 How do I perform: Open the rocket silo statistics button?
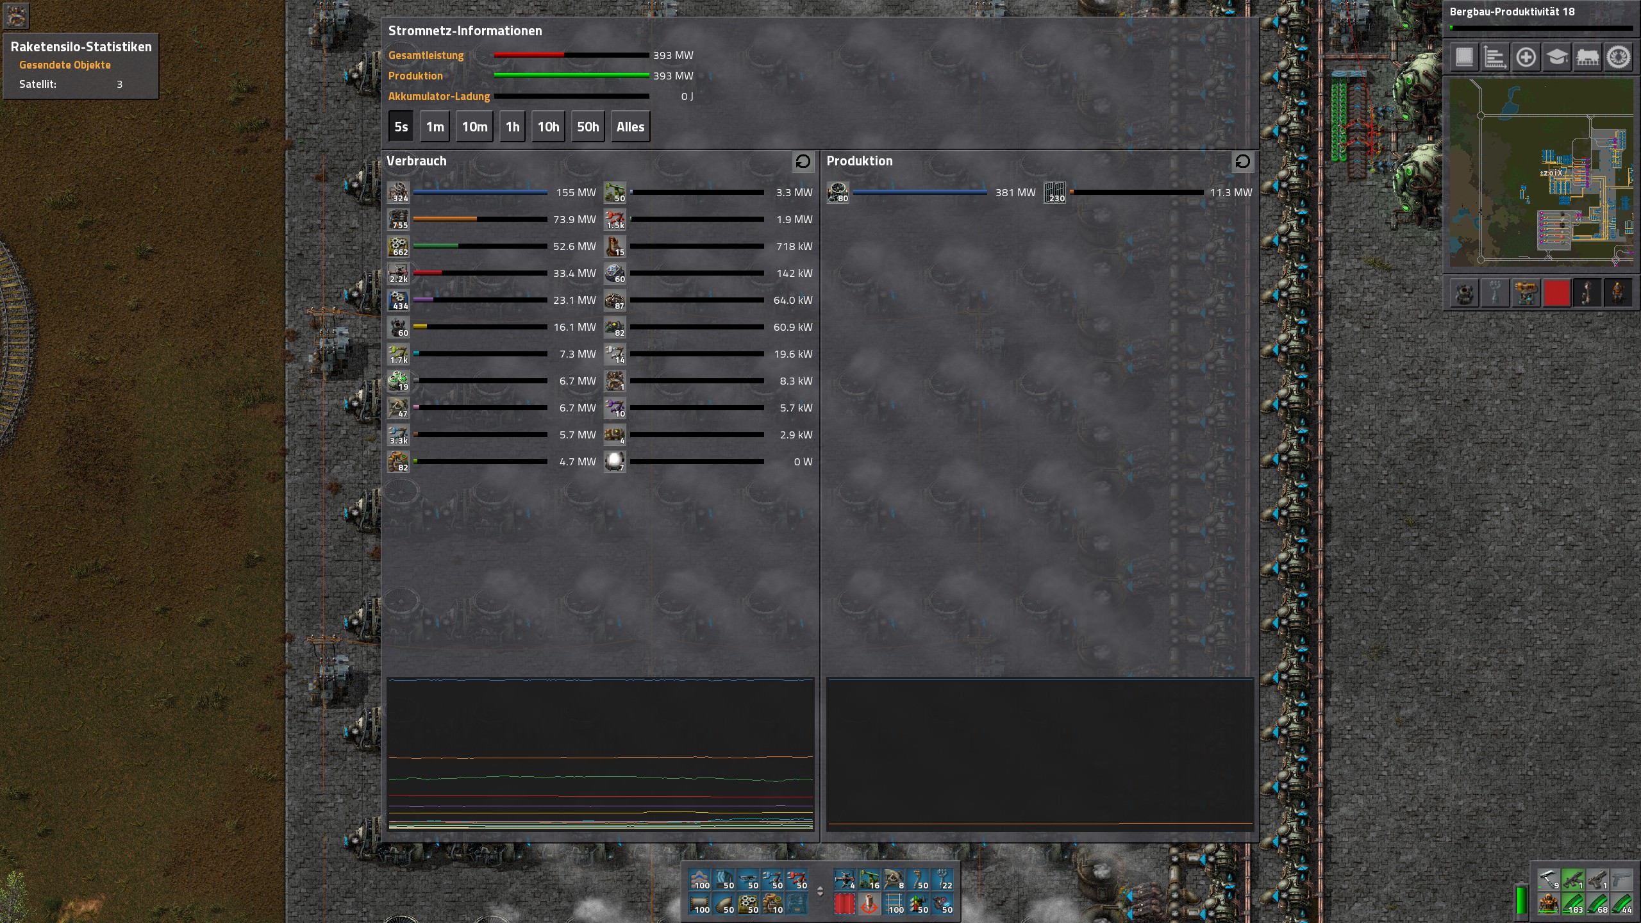16,16
